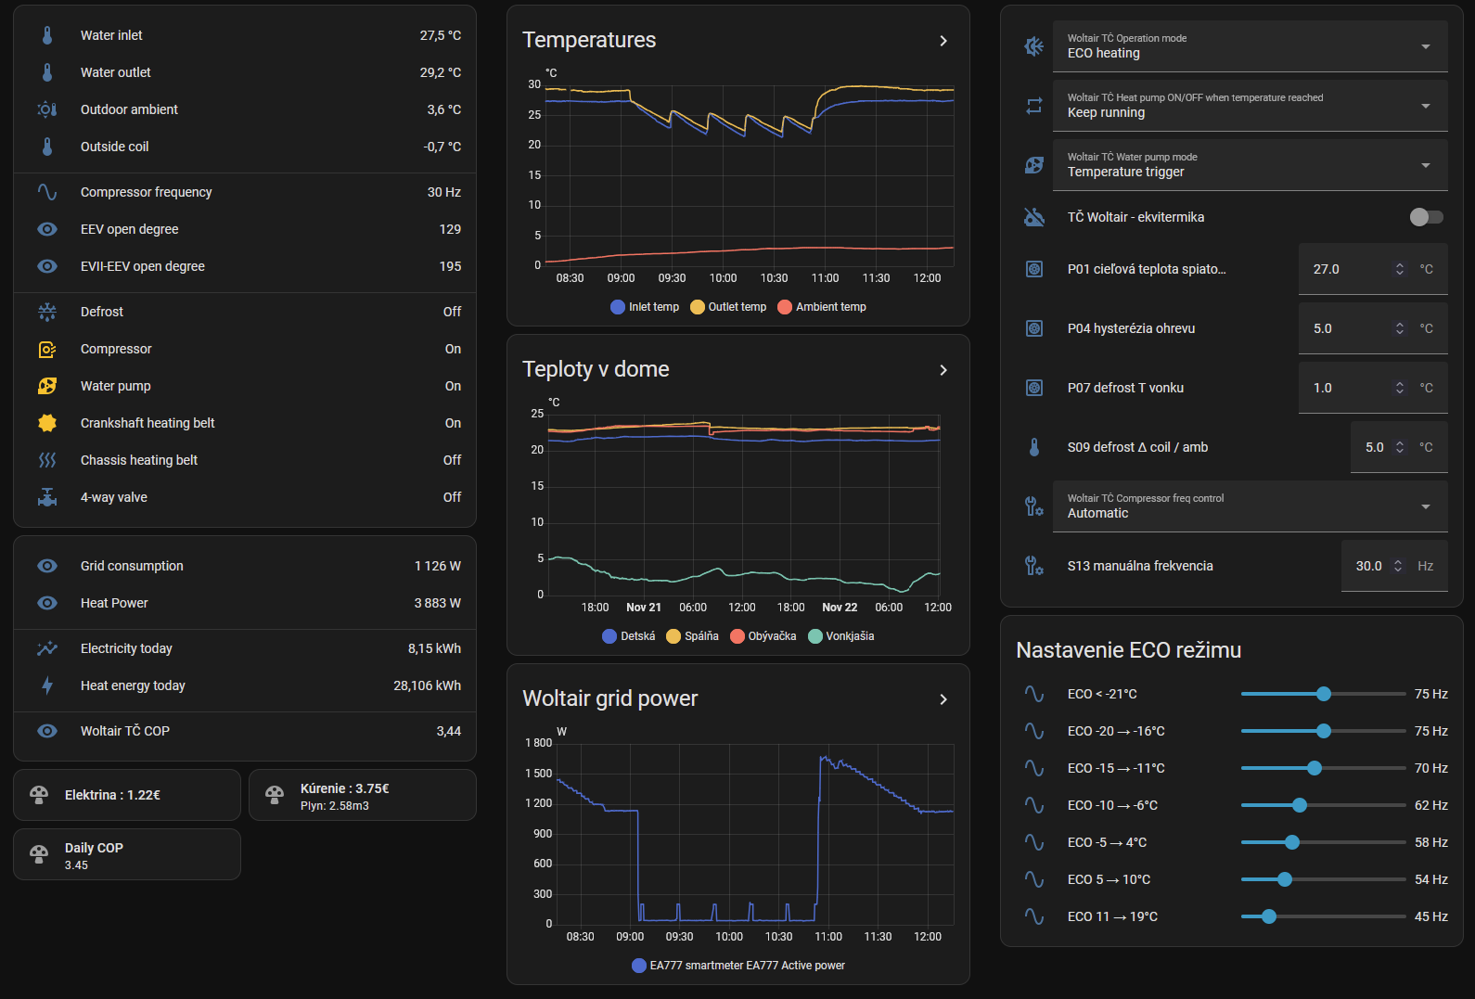The width and height of the screenshot is (1475, 999).
Task: Click the Crankshaft heating belt sun icon
Action: 47,423
